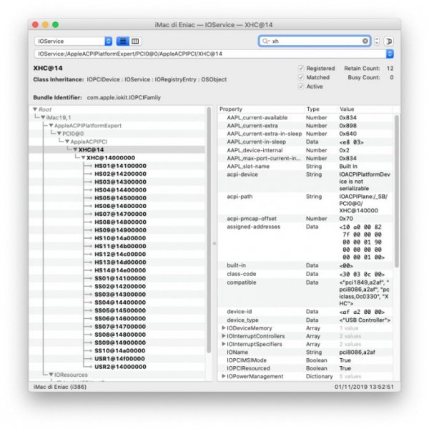Click in the search text field

[315, 41]
